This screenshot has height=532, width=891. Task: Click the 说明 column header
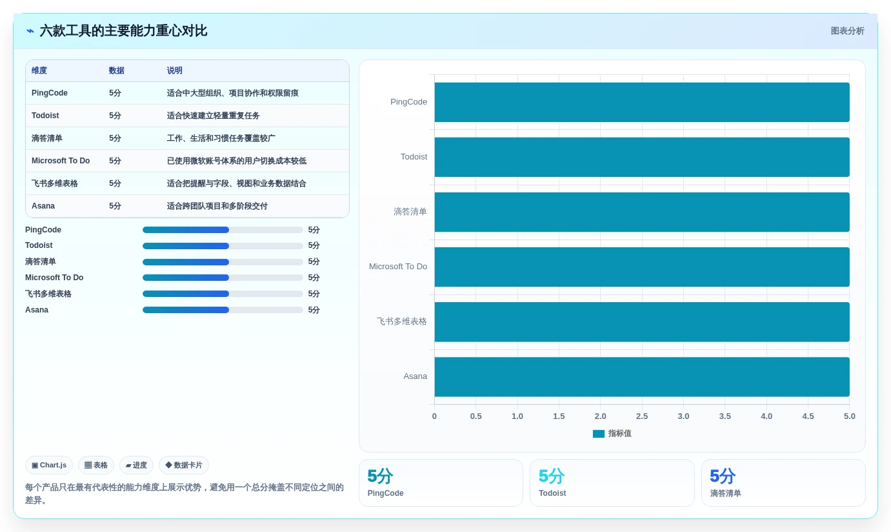[175, 70]
